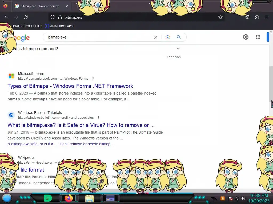Open the network status tray icon
The height and width of the screenshot is (204, 273).
[x=237, y=198]
